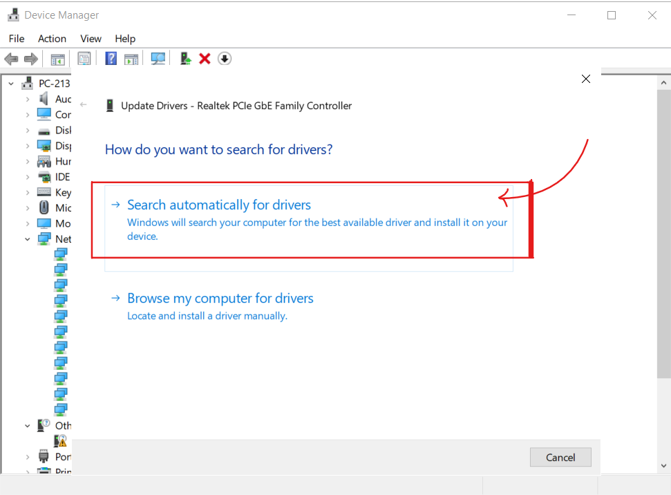Click the round down-arrow toolbar icon
The image size is (671, 495).
(224, 59)
